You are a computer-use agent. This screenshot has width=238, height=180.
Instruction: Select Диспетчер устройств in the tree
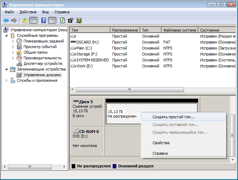click(42, 64)
